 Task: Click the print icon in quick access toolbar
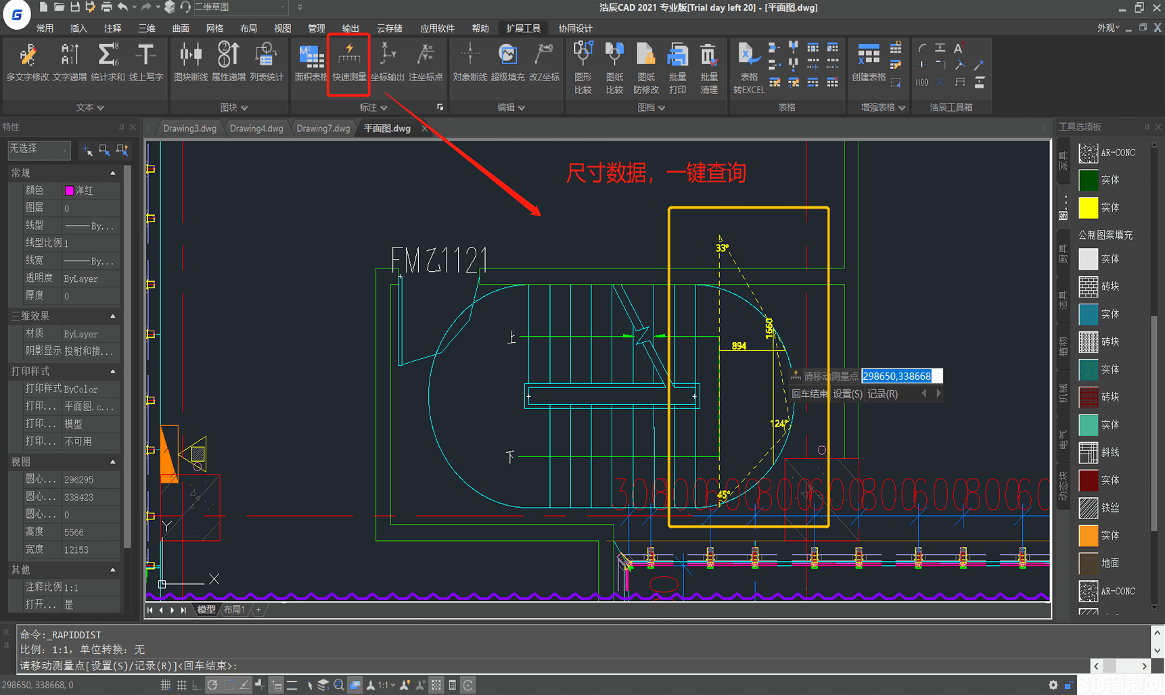(107, 7)
